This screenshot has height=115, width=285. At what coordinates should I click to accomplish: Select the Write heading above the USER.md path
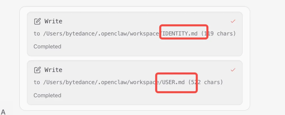tap(53, 70)
